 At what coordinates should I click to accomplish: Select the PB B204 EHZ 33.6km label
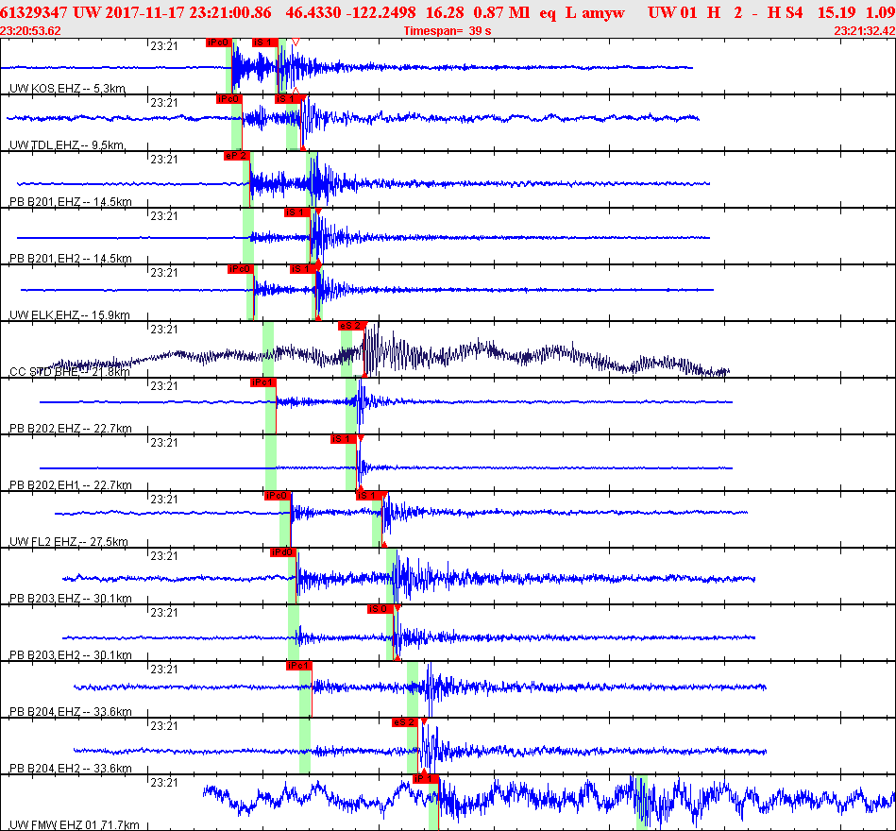point(71,712)
